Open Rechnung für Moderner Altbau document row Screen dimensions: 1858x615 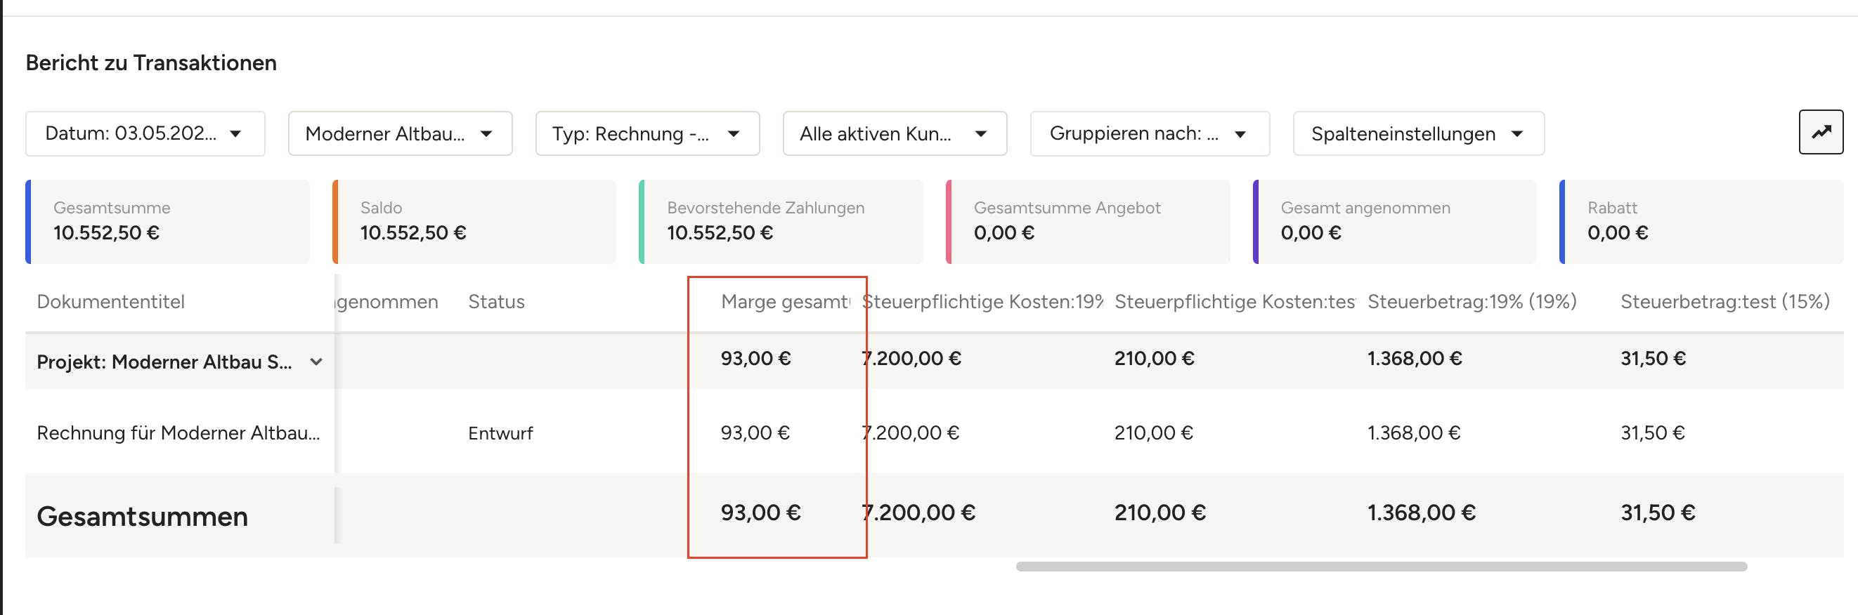click(178, 432)
